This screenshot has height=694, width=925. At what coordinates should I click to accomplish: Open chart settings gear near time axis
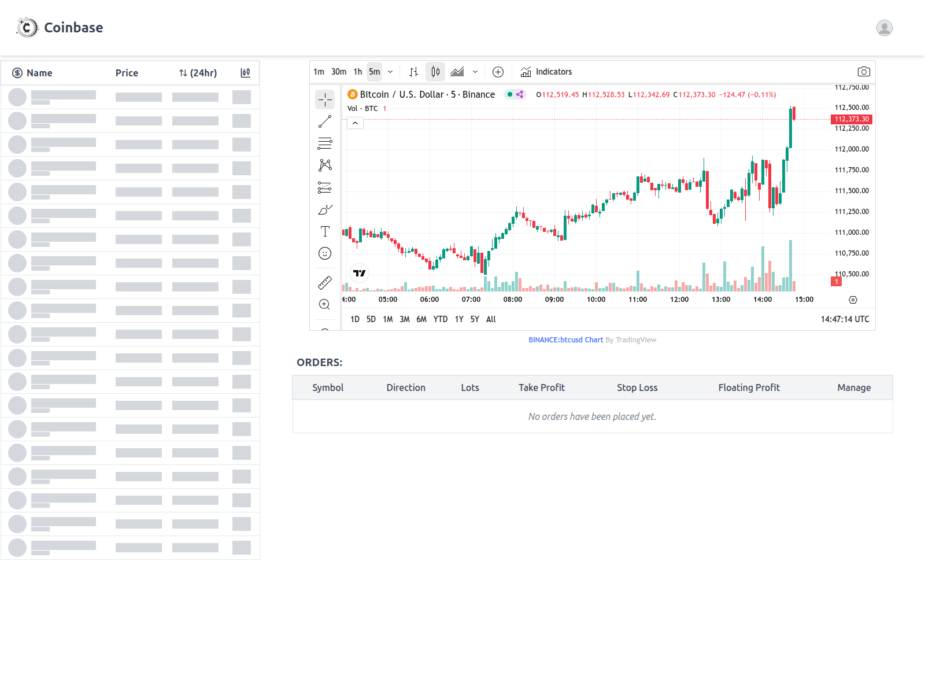[x=853, y=300]
